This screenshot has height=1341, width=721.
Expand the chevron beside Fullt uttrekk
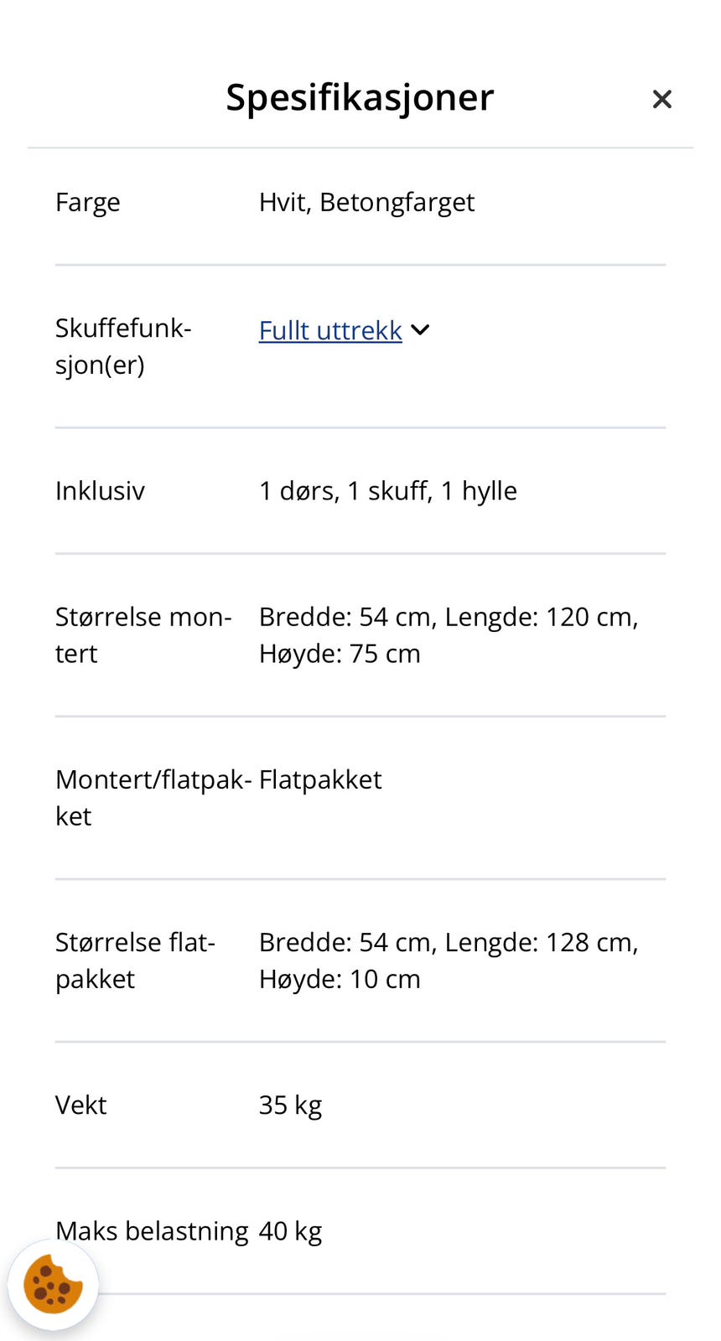click(421, 330)
